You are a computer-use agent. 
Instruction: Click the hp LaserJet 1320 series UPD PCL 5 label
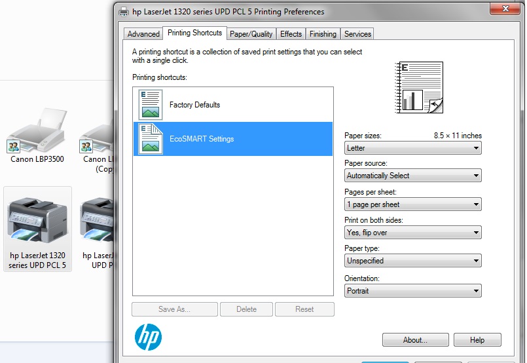pyautogui.click(x=37, y=260)
